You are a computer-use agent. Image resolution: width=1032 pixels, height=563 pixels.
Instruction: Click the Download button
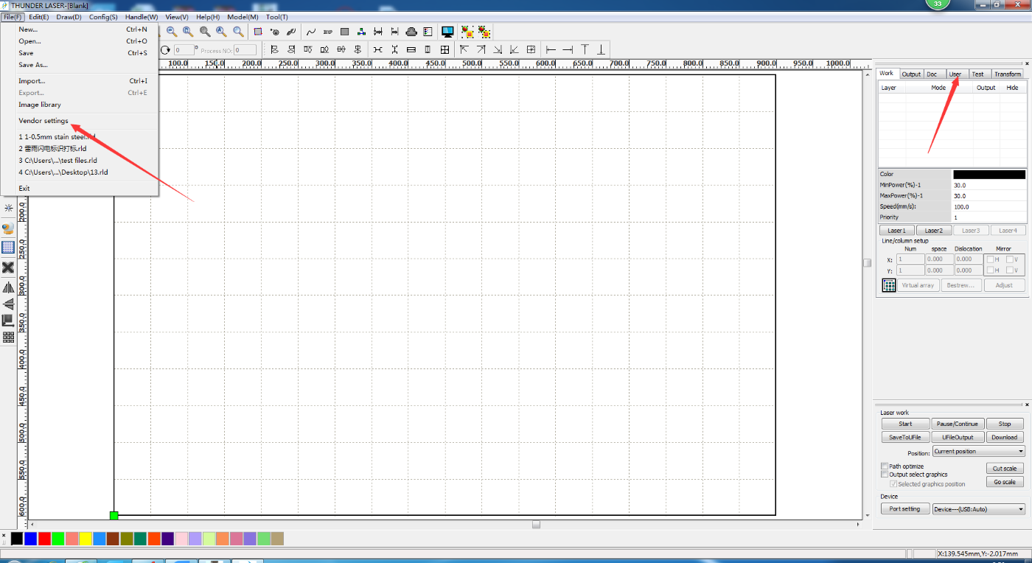pyautogui.click(x=1004, y=437)
